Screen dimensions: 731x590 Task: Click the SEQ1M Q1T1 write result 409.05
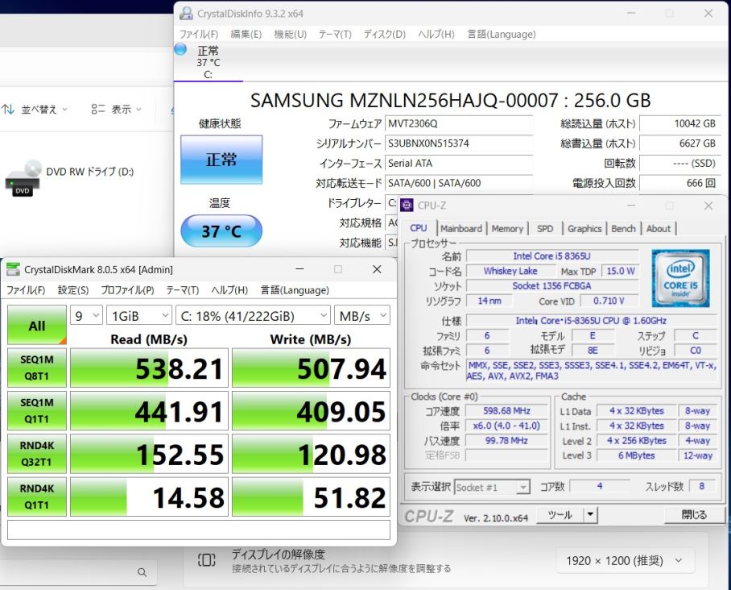click(311, 411)
